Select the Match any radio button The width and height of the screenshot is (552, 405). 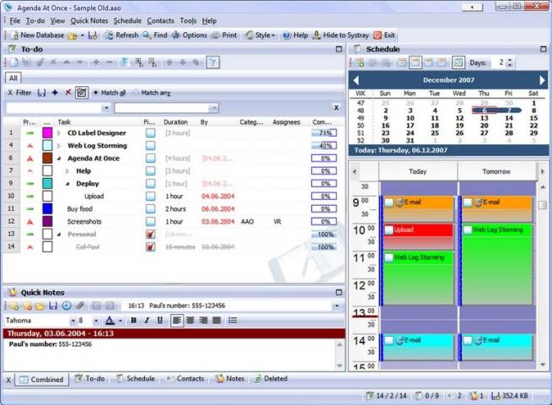tap(136, 92)
